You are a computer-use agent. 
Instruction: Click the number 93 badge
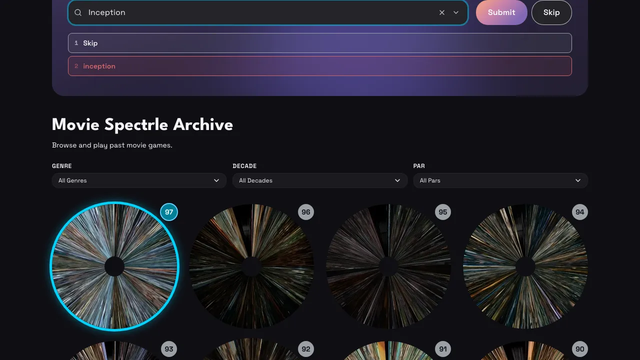pyautogui.click(x=169, y=349)
